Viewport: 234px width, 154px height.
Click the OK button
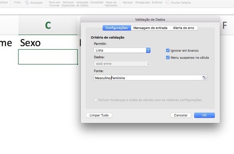point(204,115)
